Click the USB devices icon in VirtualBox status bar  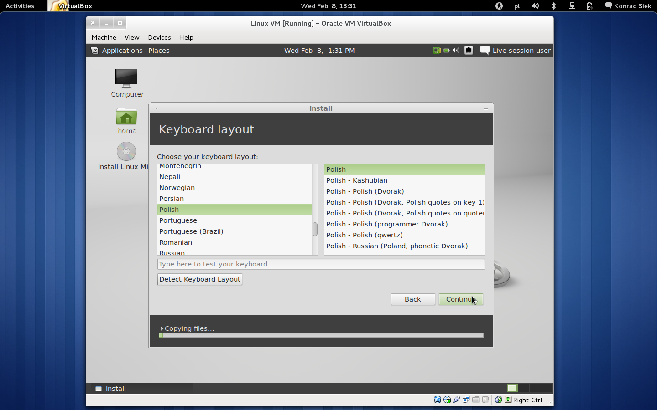click(x=457, y=400)
